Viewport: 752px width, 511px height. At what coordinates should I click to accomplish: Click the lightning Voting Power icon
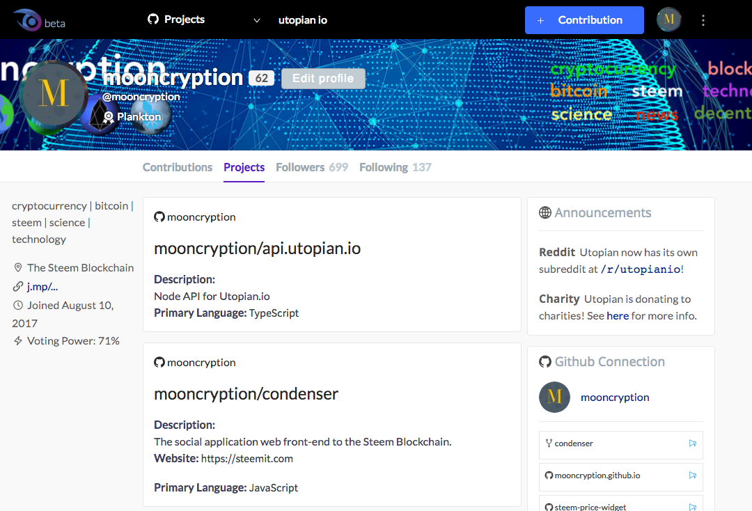17,341
